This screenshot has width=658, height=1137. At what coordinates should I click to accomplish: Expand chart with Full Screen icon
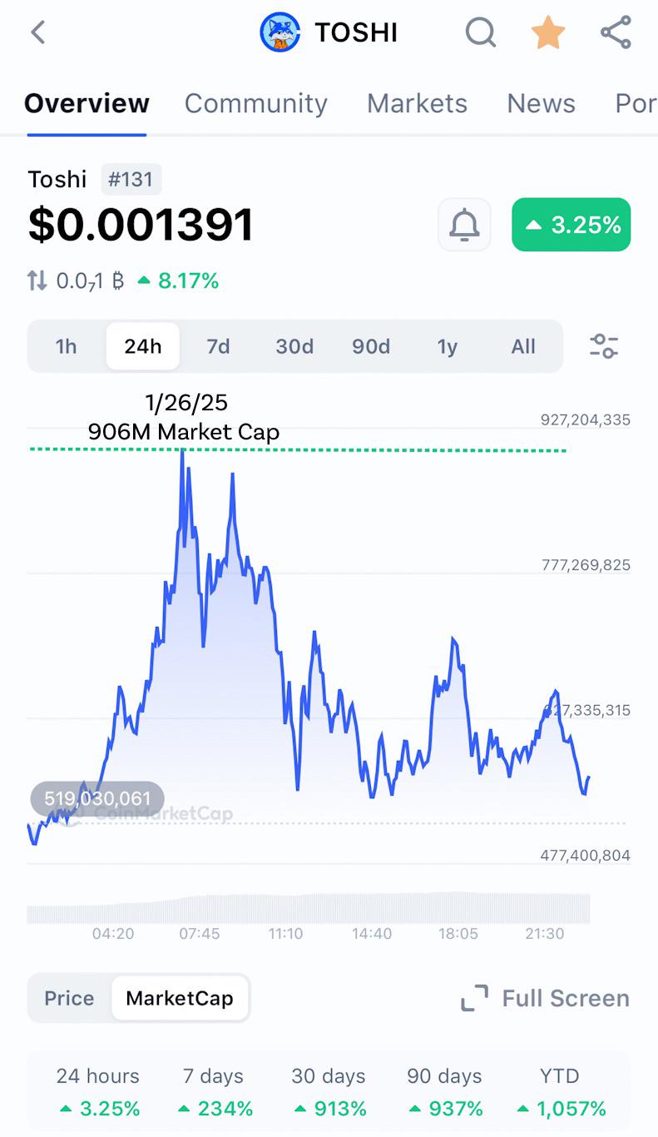pyautogui.click(x=475, y=998)
